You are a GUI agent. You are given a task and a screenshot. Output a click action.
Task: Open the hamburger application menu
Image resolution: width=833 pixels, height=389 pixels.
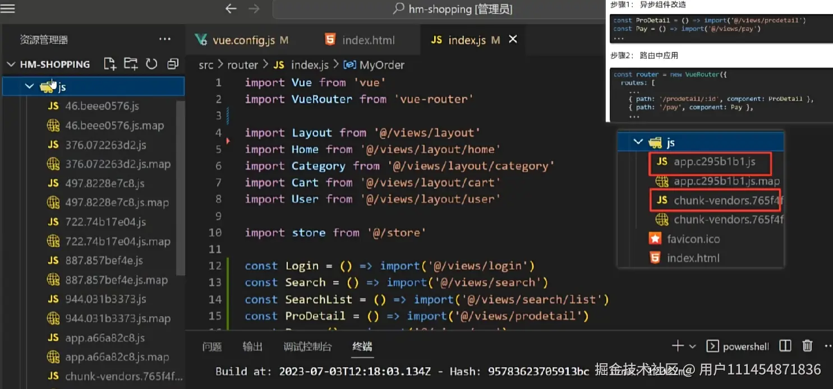tap(8, 8)
